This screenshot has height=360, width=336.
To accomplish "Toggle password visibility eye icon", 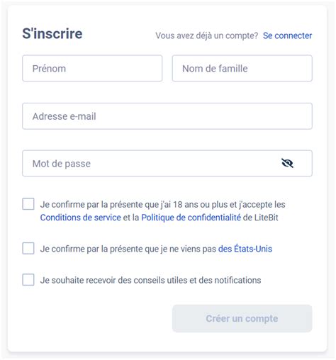I will point(287,163).
